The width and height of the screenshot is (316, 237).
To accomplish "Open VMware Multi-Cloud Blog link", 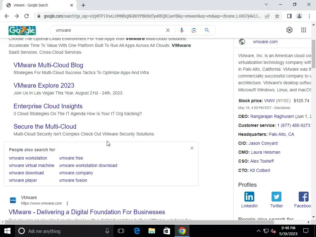I will point(48,65).
